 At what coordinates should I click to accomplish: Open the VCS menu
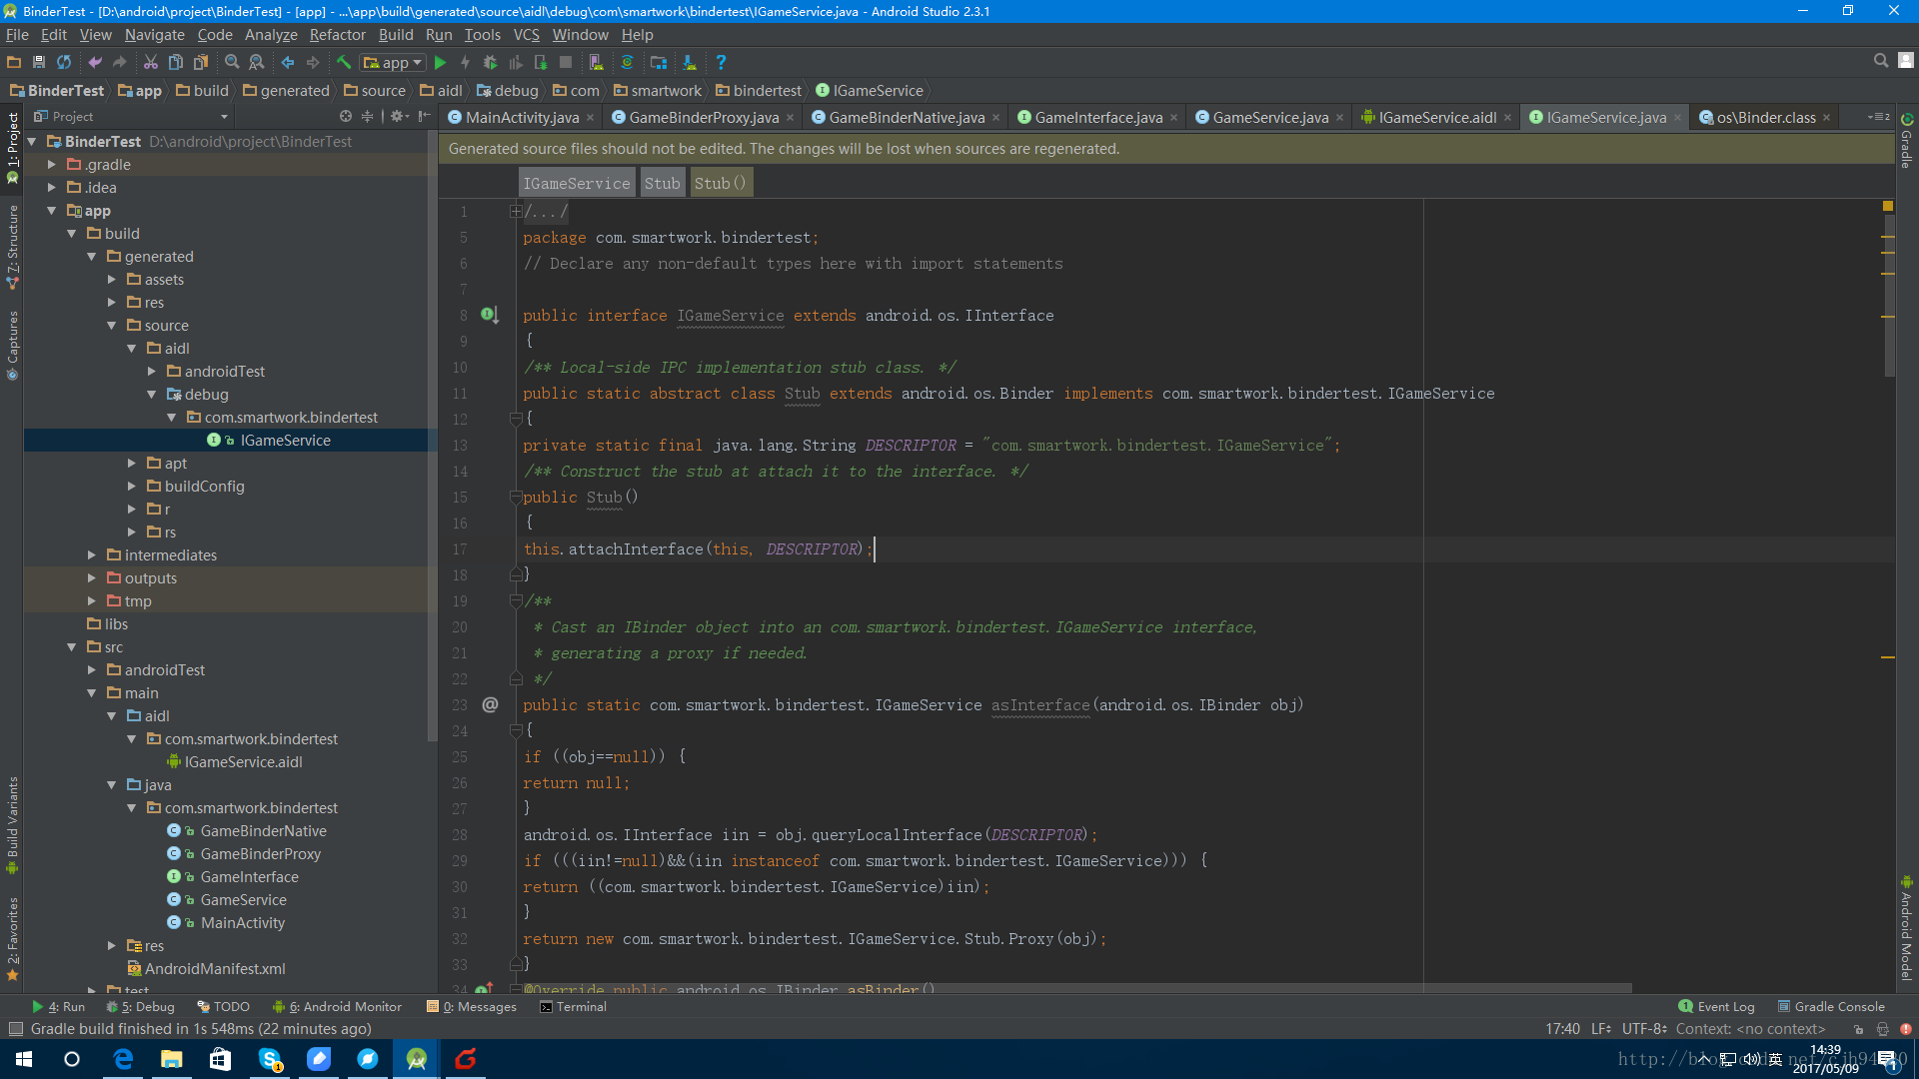526,34
